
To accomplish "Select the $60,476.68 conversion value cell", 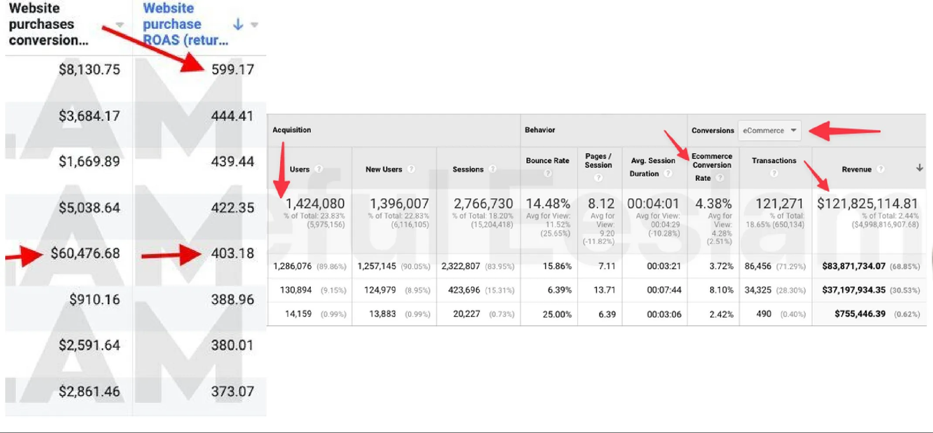I will (x=85, y=253).
